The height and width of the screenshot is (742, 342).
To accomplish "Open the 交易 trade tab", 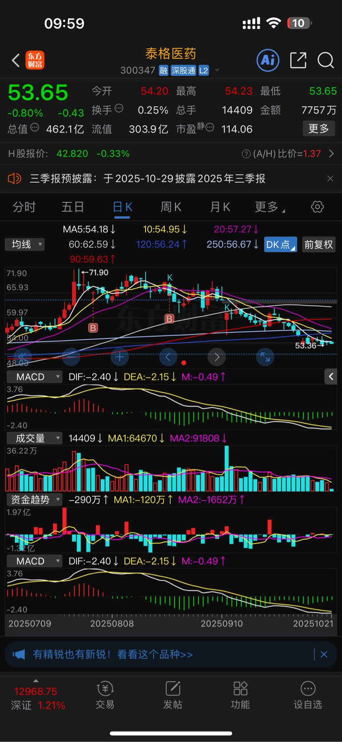I will [105, 696].
